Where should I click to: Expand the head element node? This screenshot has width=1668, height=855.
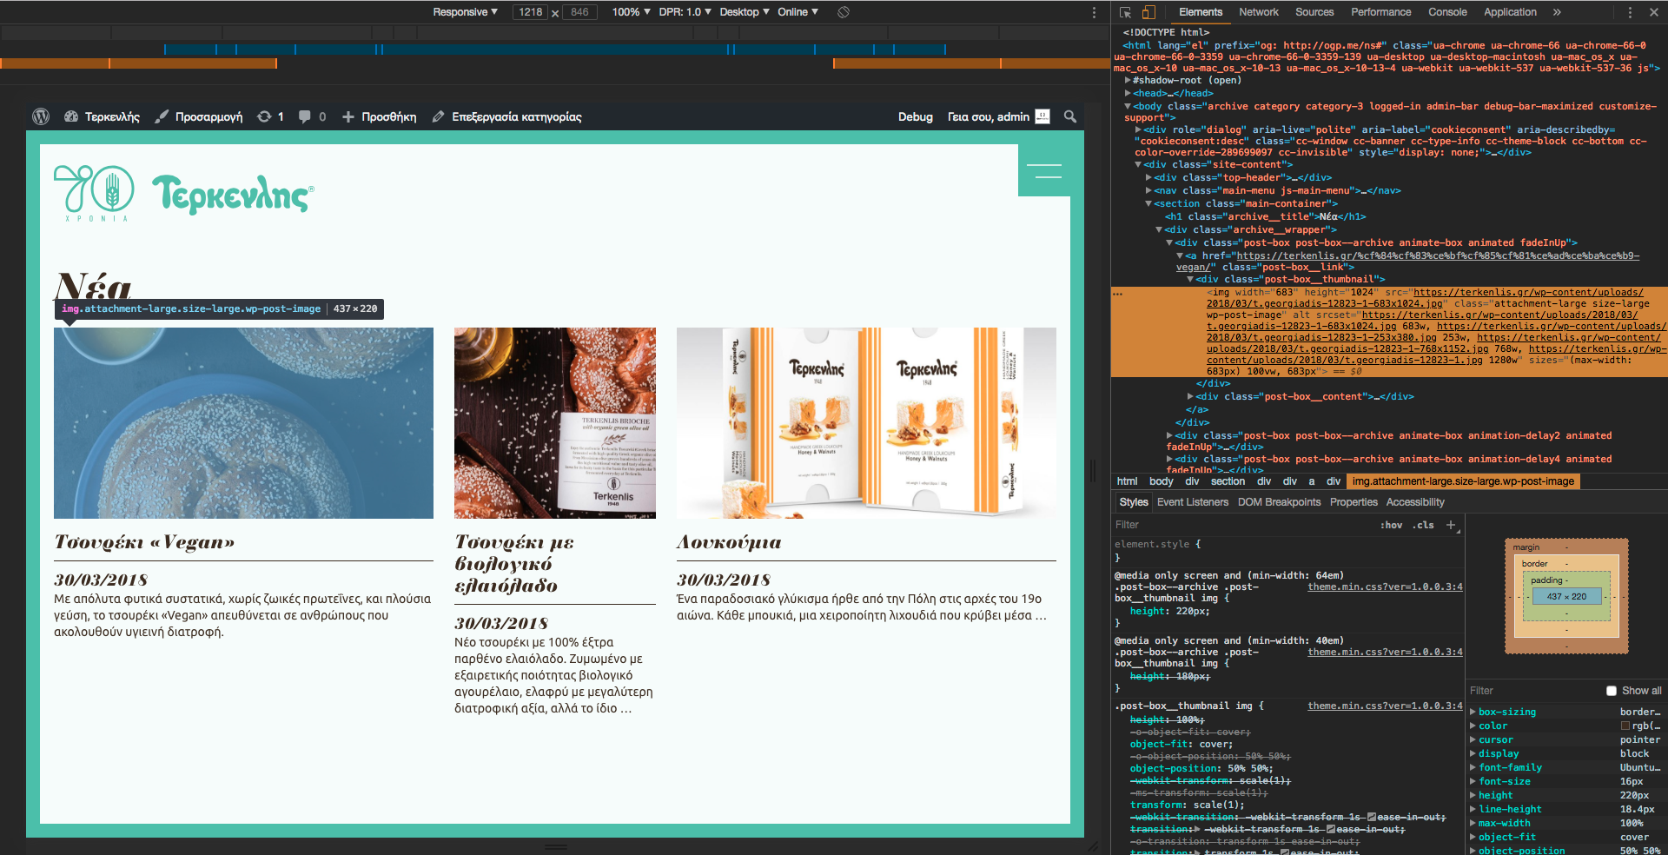(x=1129, y=93)
